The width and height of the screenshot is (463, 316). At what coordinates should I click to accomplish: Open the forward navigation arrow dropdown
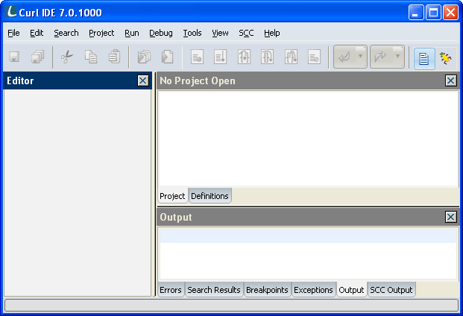(397, 57)
